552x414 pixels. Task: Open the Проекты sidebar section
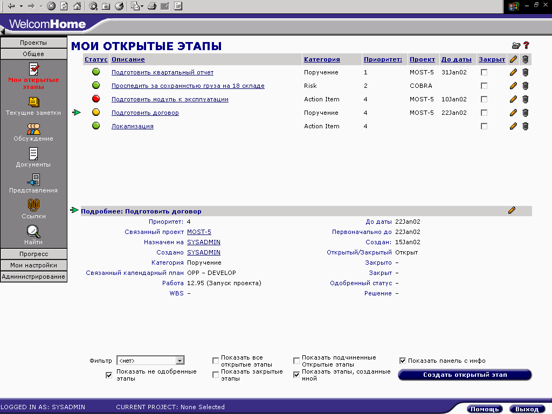tap(33, 43)
